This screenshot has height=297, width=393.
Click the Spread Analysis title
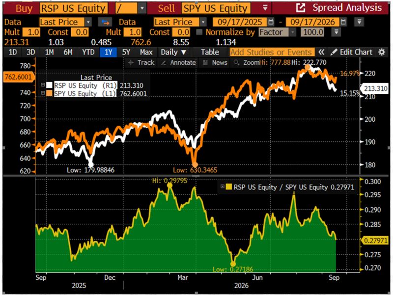point(347,8)
